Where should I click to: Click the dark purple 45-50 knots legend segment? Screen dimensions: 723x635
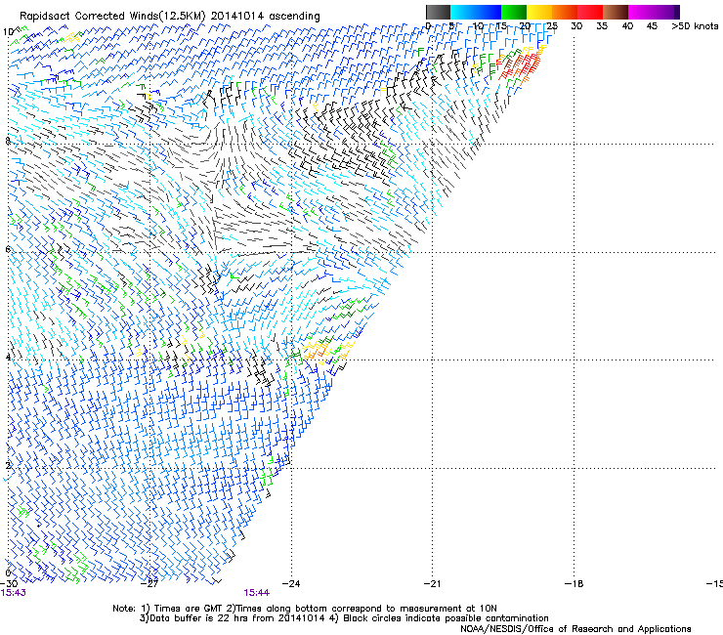coord(666,12)
